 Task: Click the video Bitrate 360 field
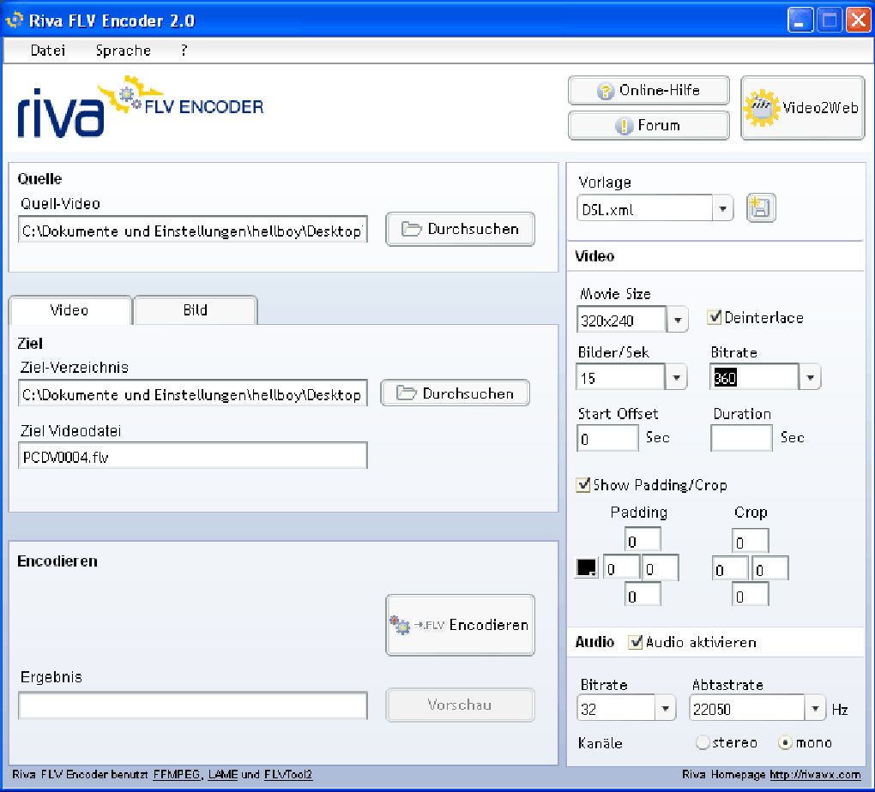(x=754, y=378)
